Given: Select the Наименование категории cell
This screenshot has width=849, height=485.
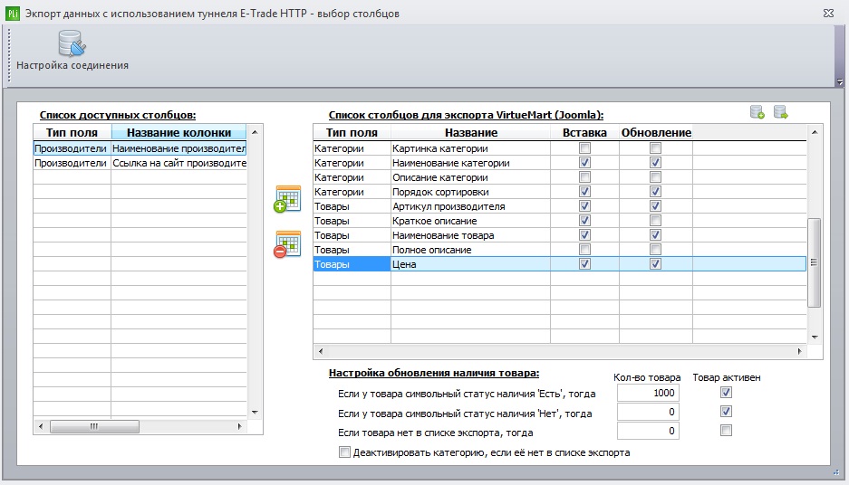Looking at the screenshot, I should [470, 163].
